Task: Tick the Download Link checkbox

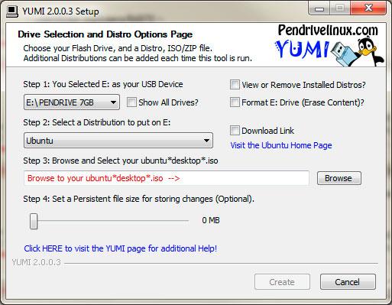Action: [x=235, y=131]
